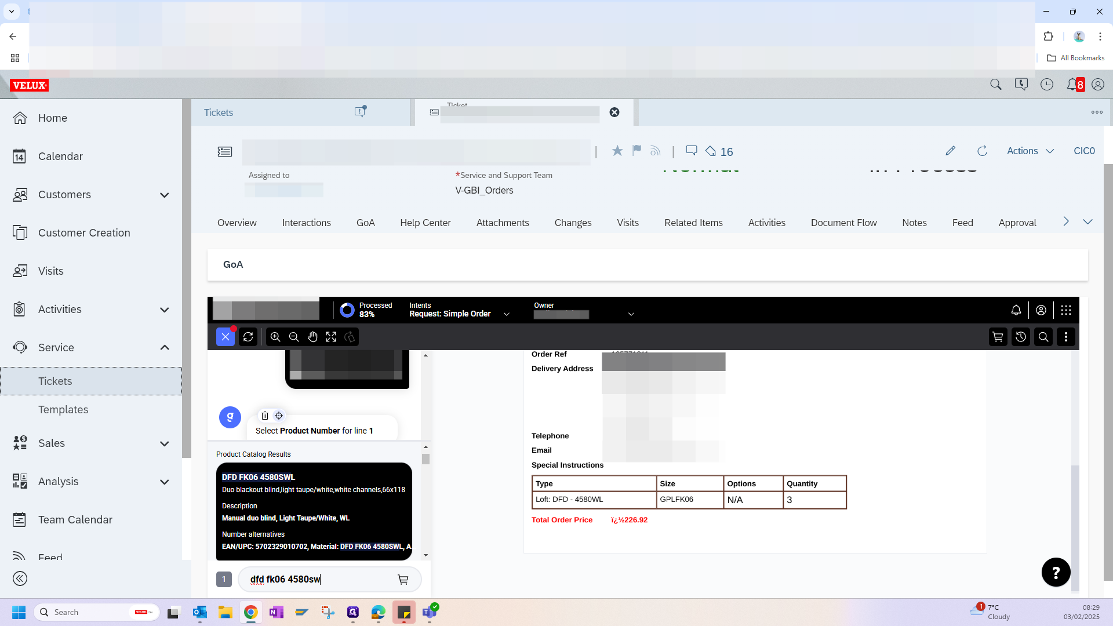Switch to the Attachments tab
The width and height of the screenshot is (1113, 626).
coord(502,223)
